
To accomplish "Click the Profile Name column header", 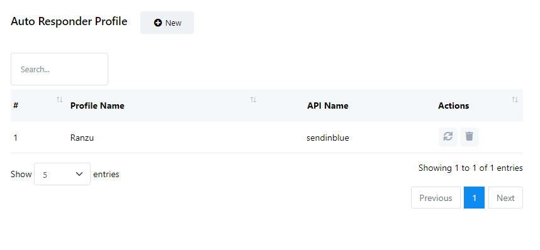I will (x=97, y=106).
